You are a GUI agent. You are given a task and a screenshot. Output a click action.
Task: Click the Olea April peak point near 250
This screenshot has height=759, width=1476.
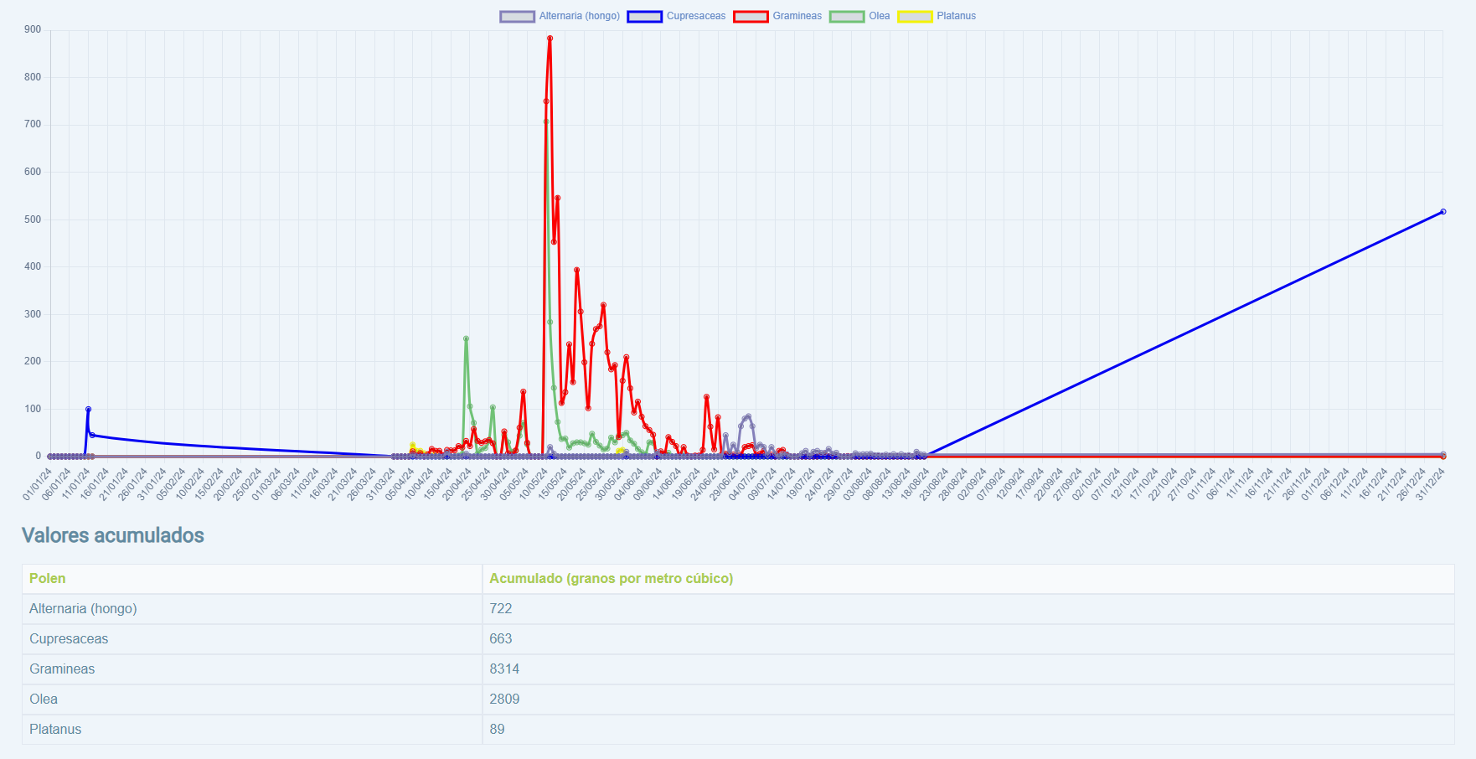pyautogui.click(x=466, y=339)
